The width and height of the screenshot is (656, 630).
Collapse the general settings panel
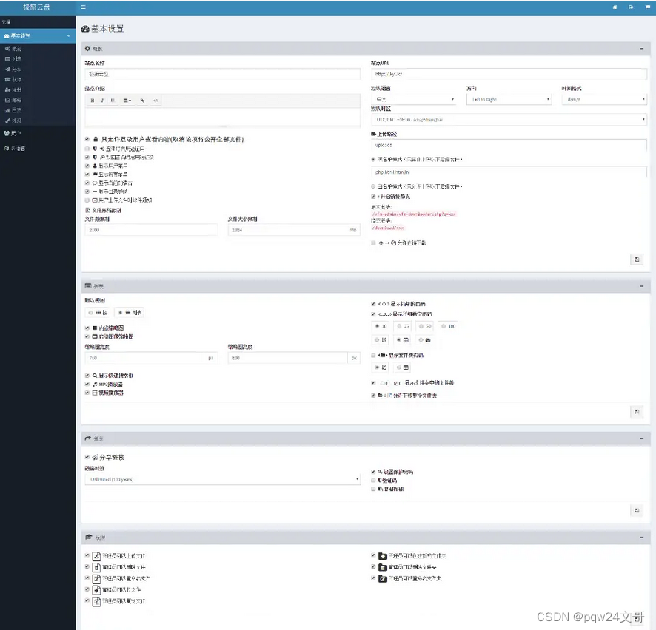point(641,49)
